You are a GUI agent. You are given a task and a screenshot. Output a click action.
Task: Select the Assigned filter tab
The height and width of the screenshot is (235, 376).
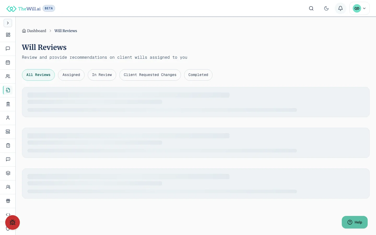tap(71, 75)
